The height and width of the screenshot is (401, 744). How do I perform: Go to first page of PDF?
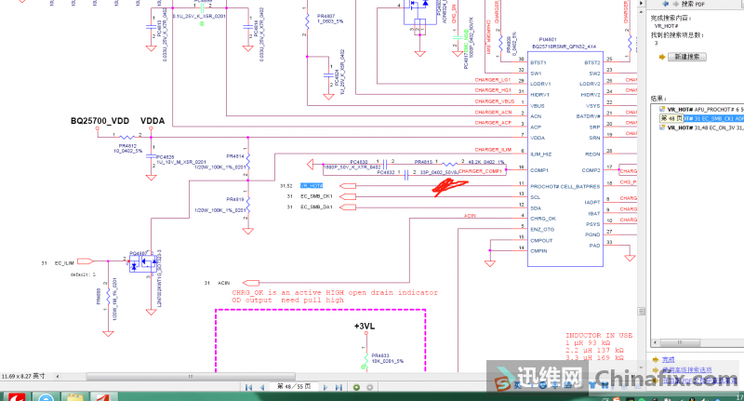(248, 387)
